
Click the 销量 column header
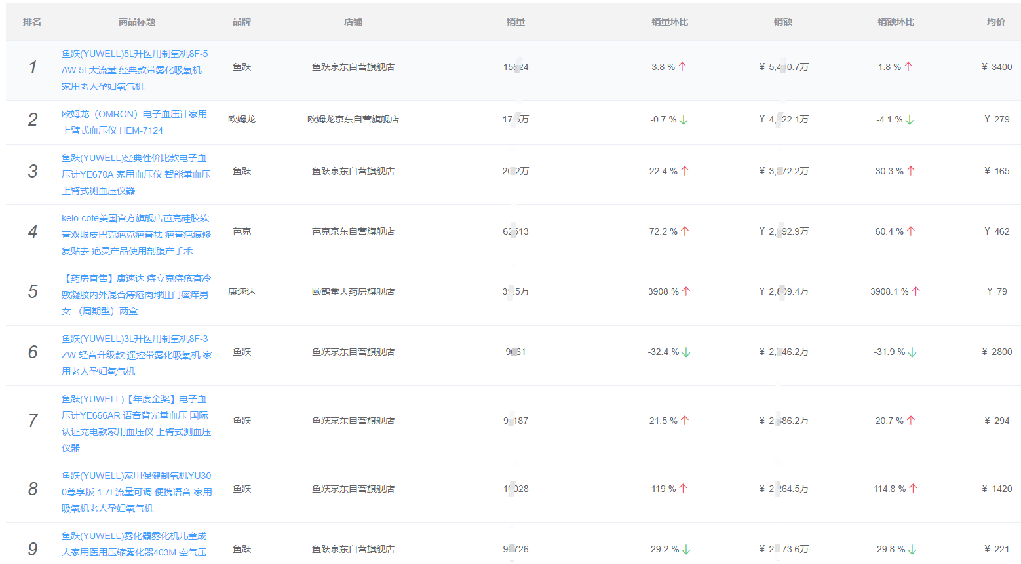tap(516, 22)
